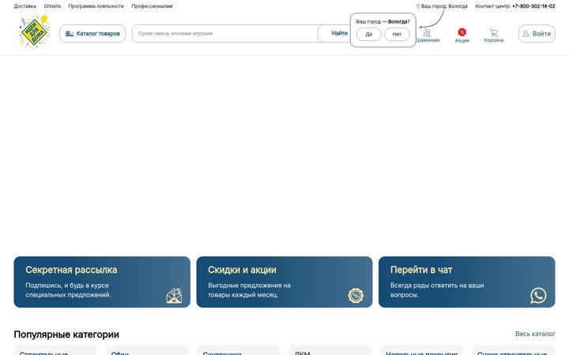Click the WhatsApp icon in Перейти в чат
This screenshot has height=355, width=569.
pyautogui.click(x=538, y=296)
